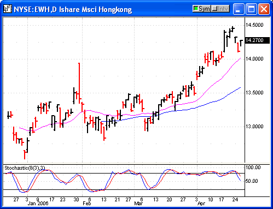Click the date label 17 in April
This screenshot has height=209, width=273.
[x=222, y=200]
